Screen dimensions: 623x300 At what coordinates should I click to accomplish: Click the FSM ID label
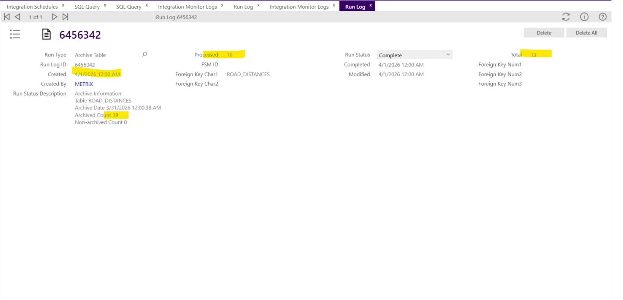coord(210,65)
